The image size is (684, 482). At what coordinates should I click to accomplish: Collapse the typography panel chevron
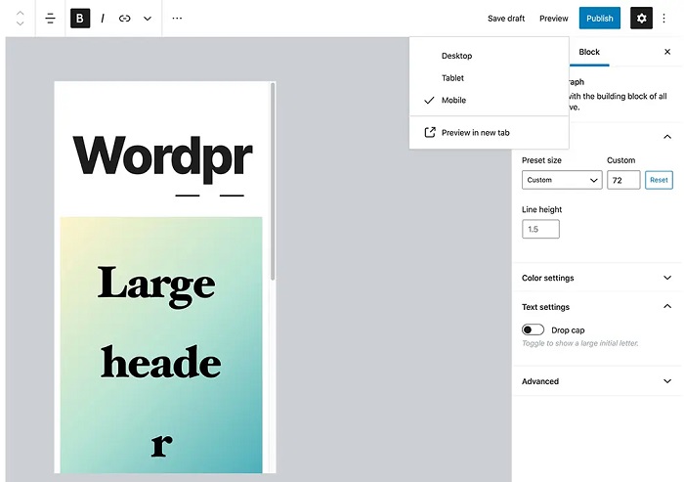(667, 137)
